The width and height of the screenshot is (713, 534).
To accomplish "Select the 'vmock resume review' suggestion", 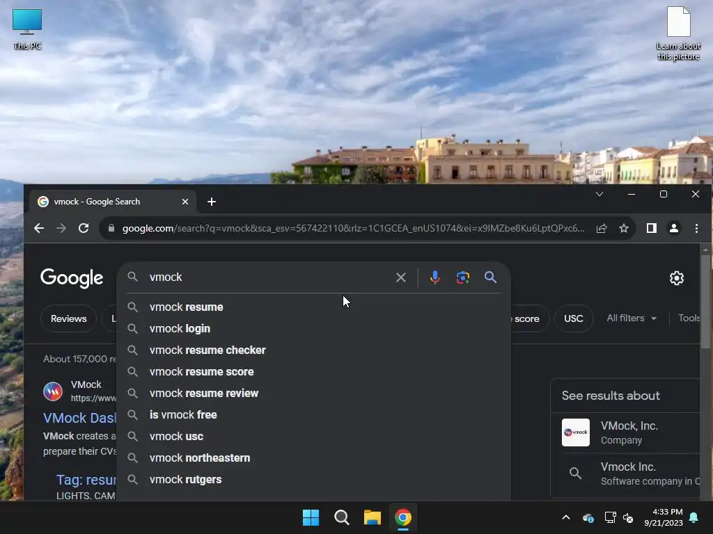I will 314,394.
